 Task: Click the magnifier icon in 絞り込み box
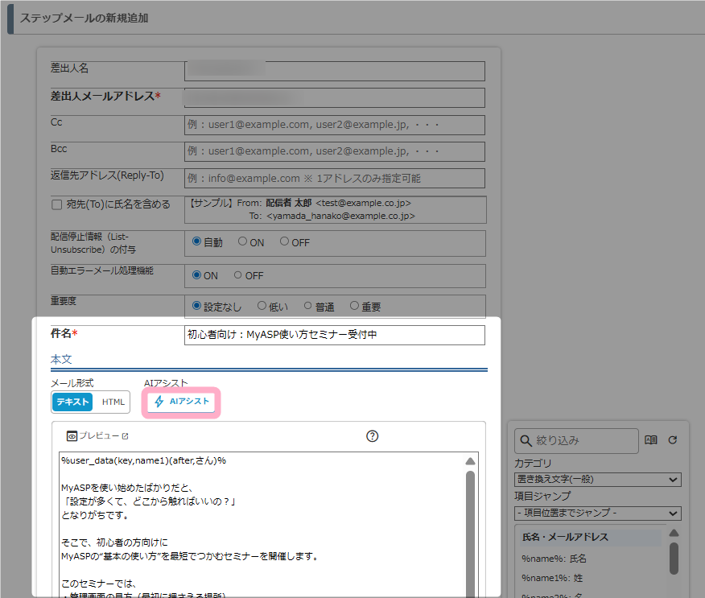[526, 440]
